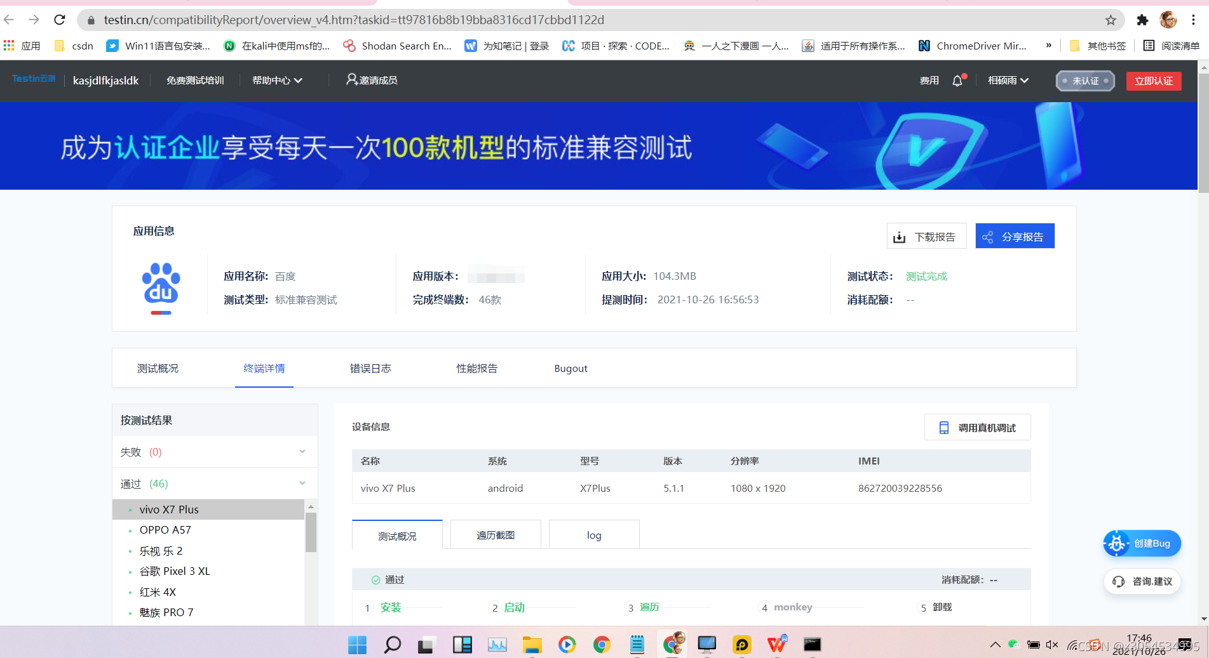Go back with browser back arrow

(x=9, y=20)
